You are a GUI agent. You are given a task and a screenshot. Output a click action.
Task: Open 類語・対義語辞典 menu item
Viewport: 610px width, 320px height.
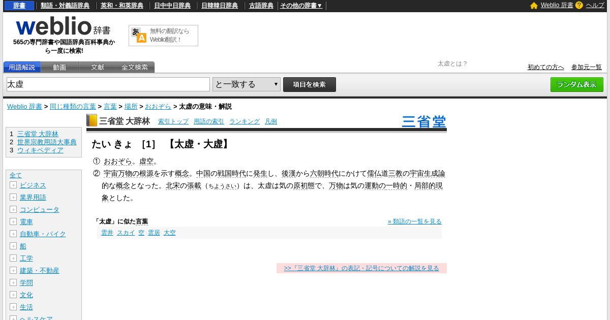(x=65, y=6)
